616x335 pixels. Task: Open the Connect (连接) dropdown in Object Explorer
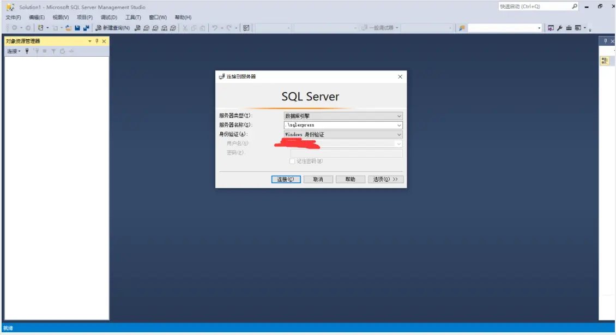pyautogui.click(x=14, y=51)
